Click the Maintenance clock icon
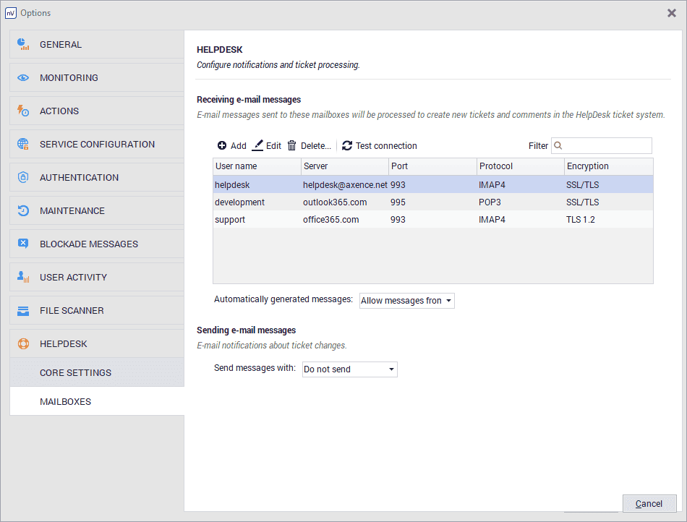 23,211
